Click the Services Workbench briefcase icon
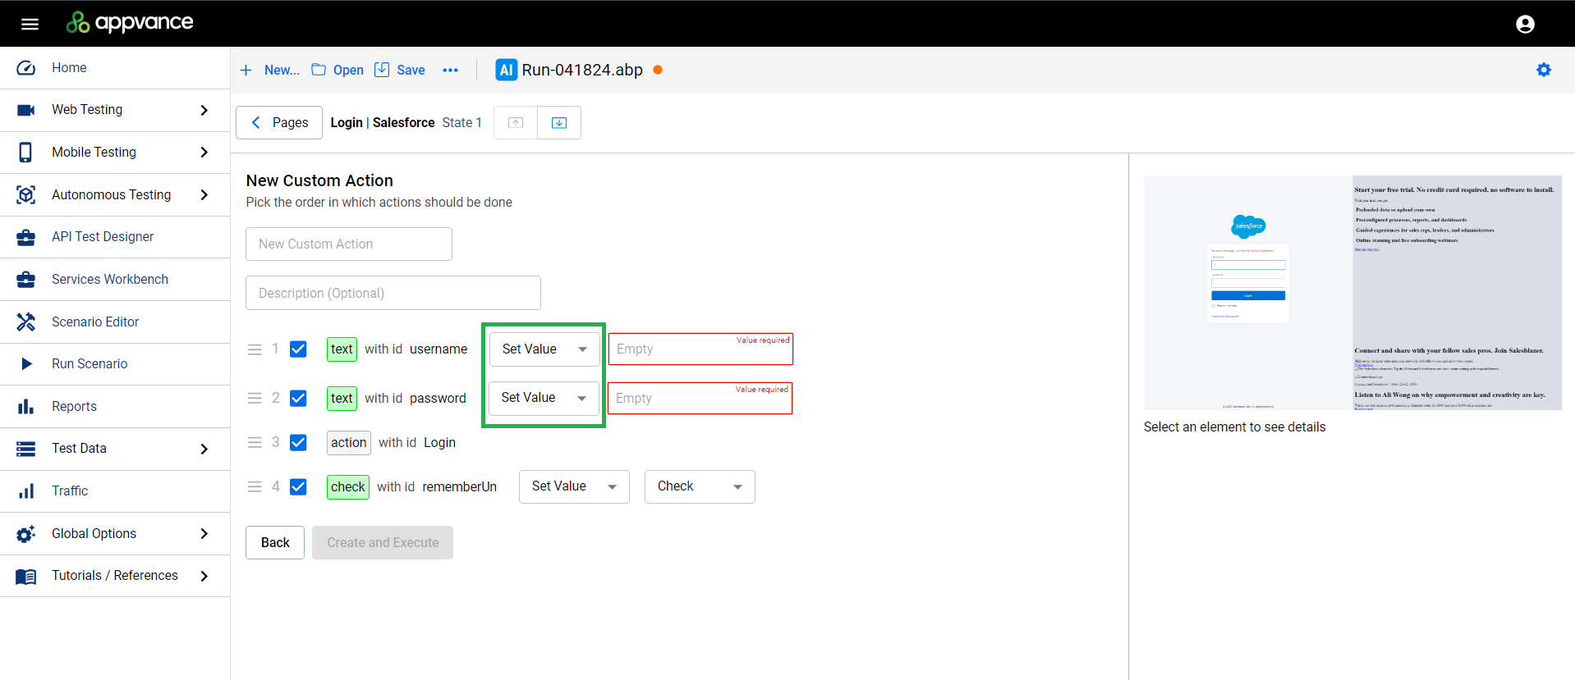 (x=26, y=279)
